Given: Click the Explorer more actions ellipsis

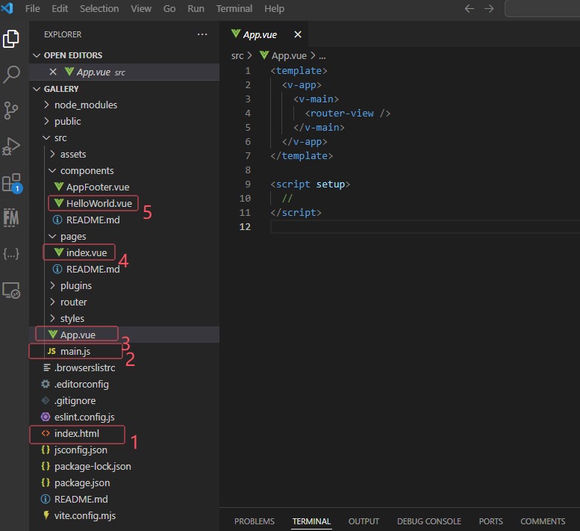Looking at the screenshot, I should [x=202, y=34].
